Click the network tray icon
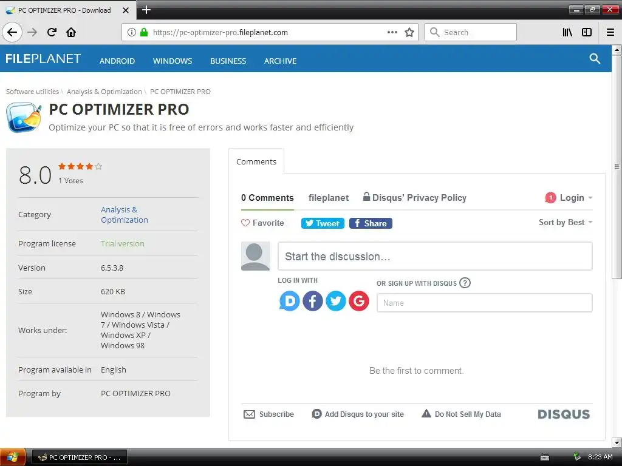The height and width of the screenshot is (466, 622). tap(577, 457)
